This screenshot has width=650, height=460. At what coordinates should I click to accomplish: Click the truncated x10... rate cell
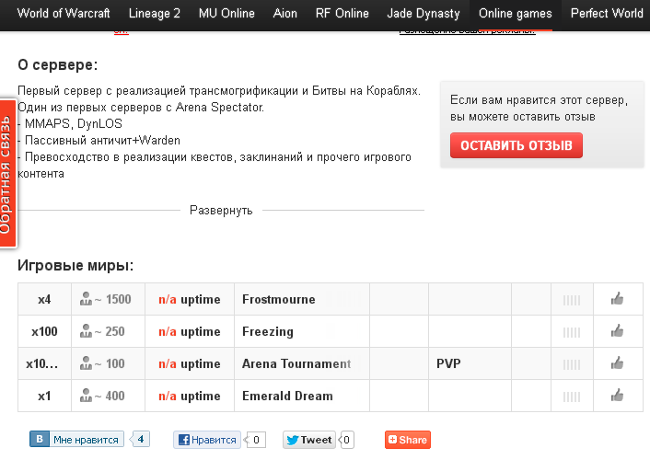pos(44,363)
